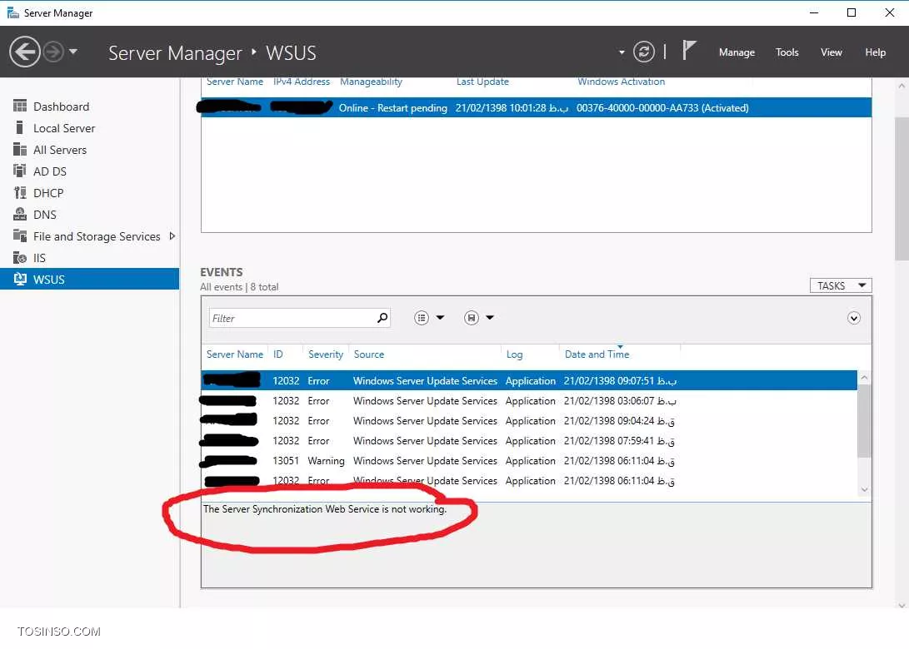Sort events by Source column
The image size is (909, 649).
369,354
